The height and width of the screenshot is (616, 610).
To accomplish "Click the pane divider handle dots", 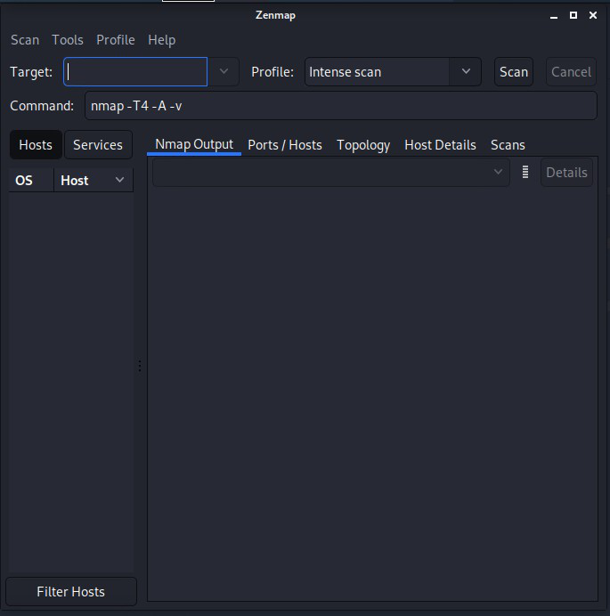I will point(140,365).
